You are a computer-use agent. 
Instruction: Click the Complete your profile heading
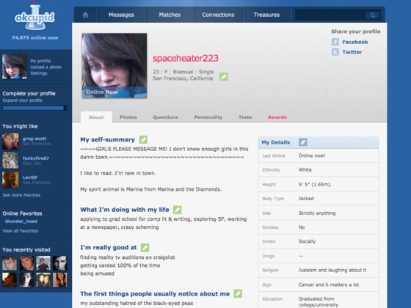pos(29,94)
